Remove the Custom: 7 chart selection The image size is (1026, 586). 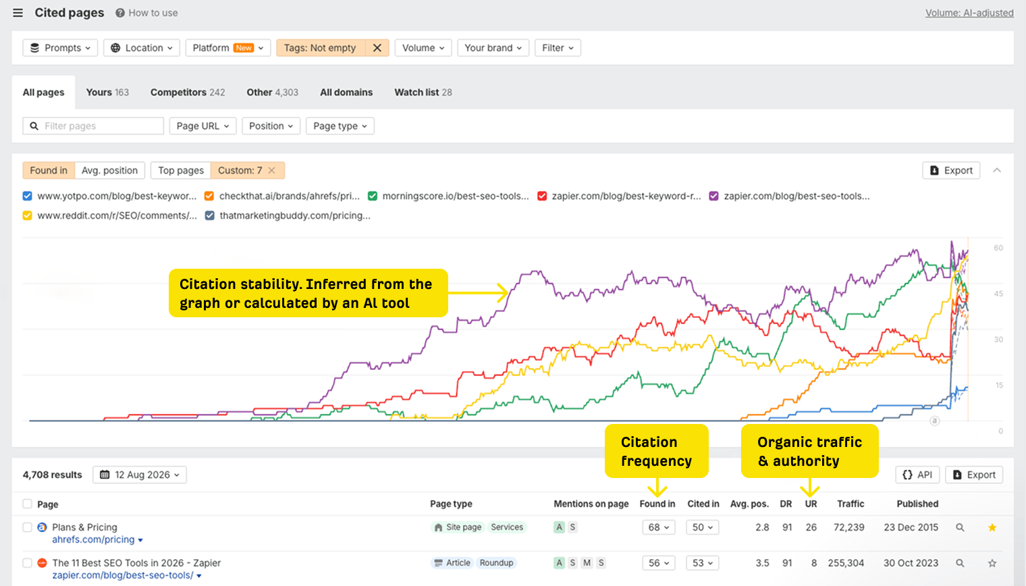271,171
